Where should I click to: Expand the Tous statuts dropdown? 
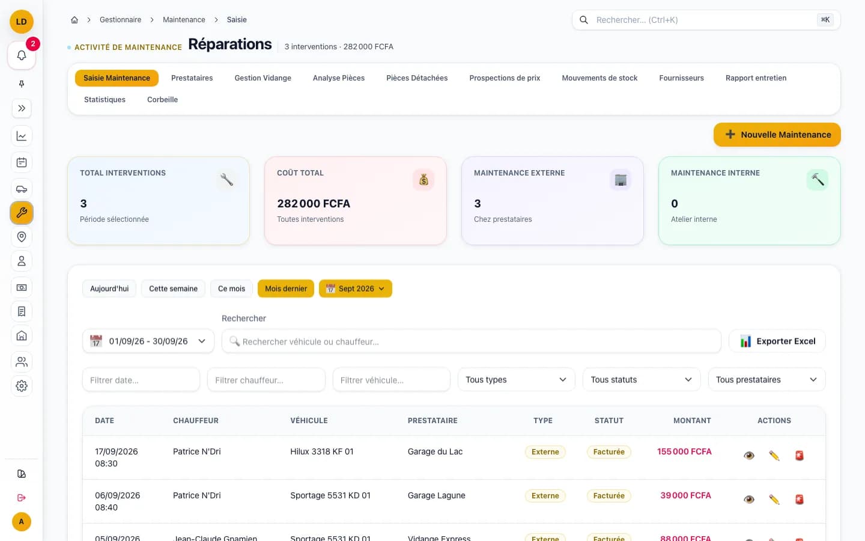tap(642, 380)
